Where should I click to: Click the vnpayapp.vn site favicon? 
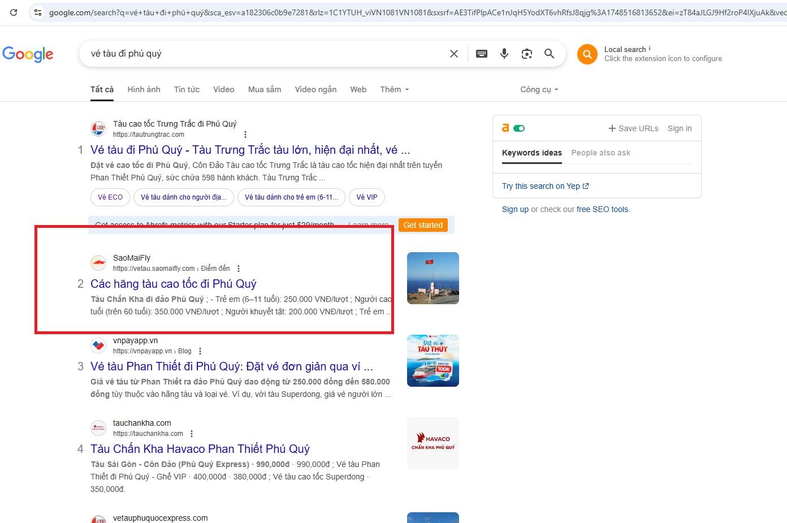[98, 345]
